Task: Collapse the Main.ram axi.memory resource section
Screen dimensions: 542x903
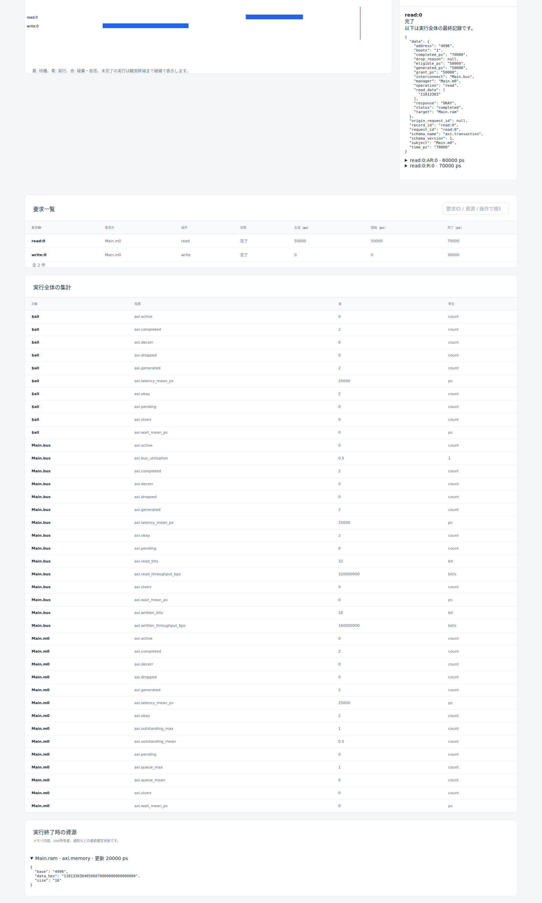Action: click(79, 858)
